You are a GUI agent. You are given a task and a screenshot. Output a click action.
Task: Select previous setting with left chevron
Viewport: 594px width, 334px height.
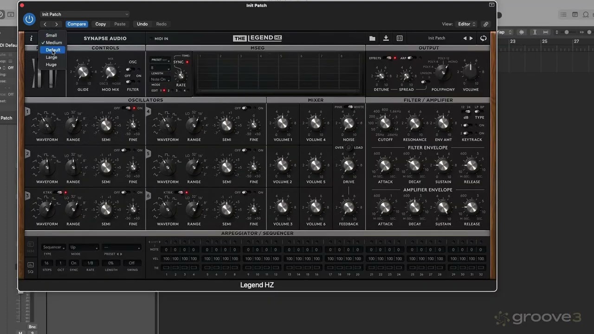(45, 24)
